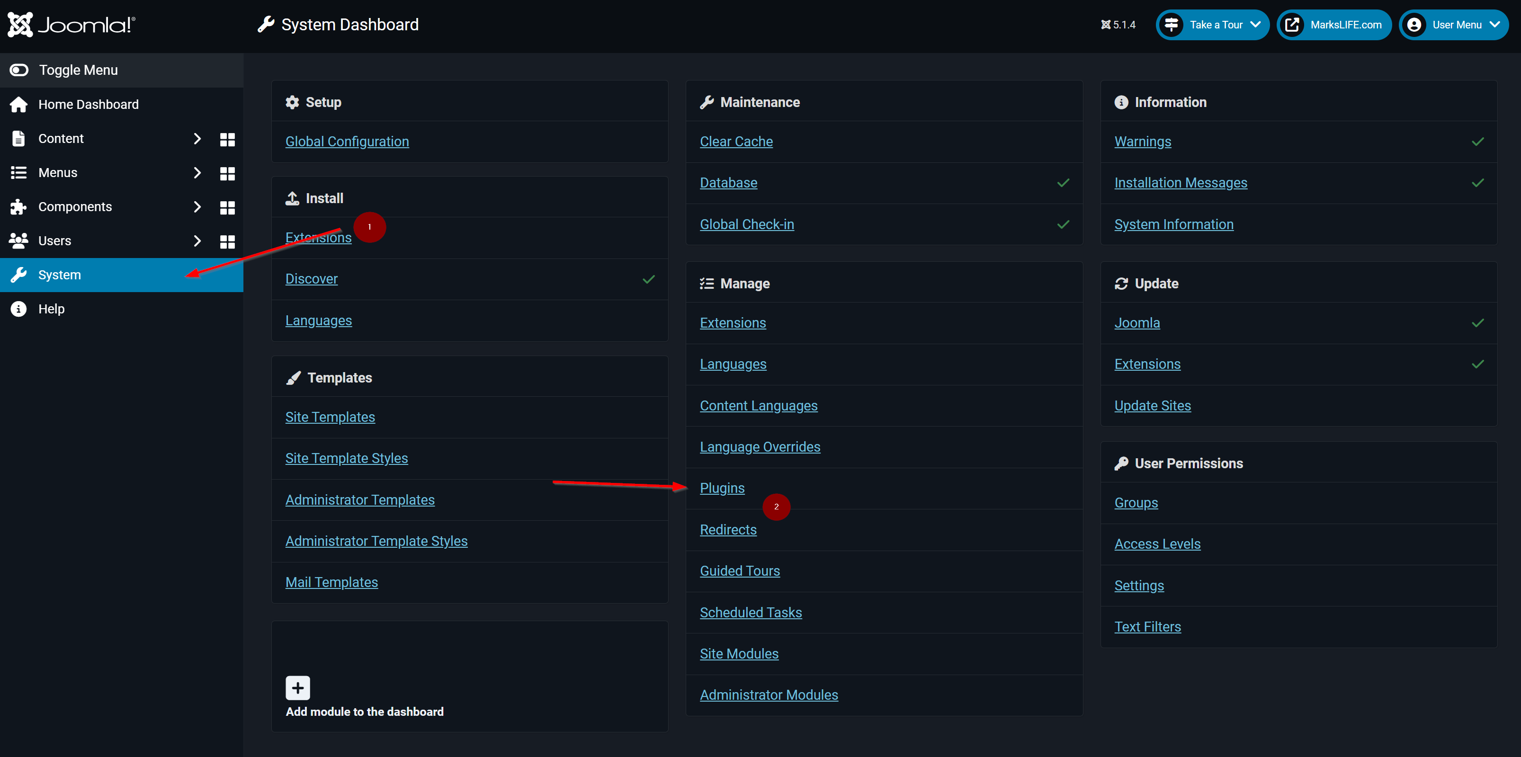Open the Joomla update link
1521x757 pixels.
[x=1137, y=323]
